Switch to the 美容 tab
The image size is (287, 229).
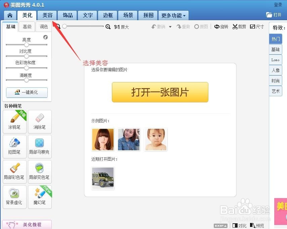click(47, 15)
